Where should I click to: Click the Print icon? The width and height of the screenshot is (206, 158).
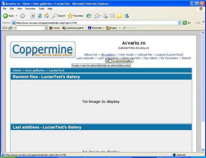106,16
